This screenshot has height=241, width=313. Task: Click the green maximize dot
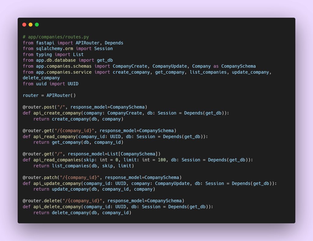pyautogui.click(x=37, y=24)
